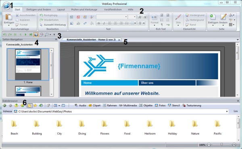Open the Multimedia category in Dateibrowser
Viewport: 242px width, 149px height.
[x=128, y=106]
